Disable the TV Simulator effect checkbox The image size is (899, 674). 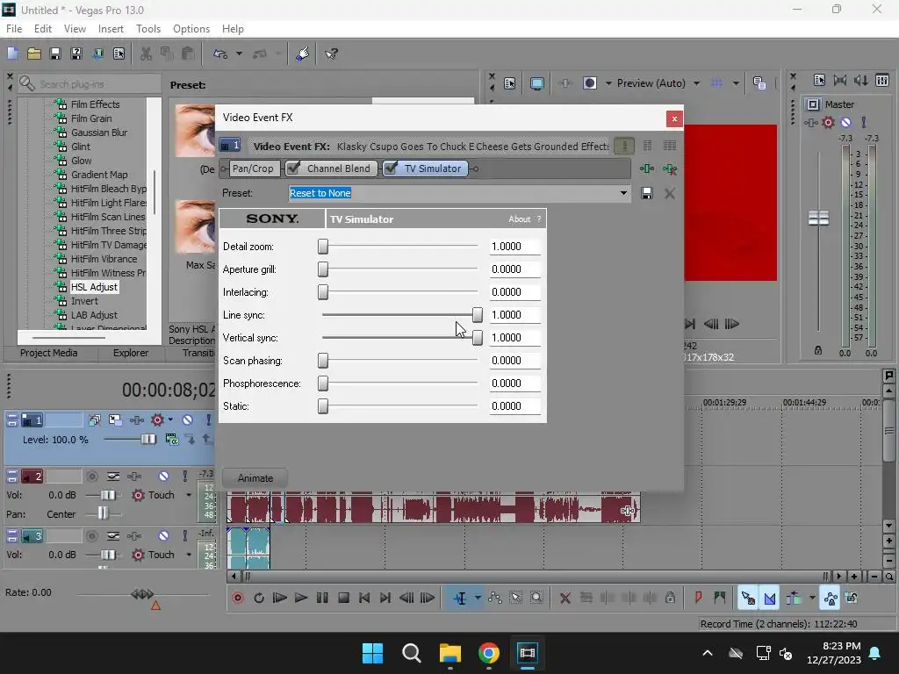(x=391, y=168)
